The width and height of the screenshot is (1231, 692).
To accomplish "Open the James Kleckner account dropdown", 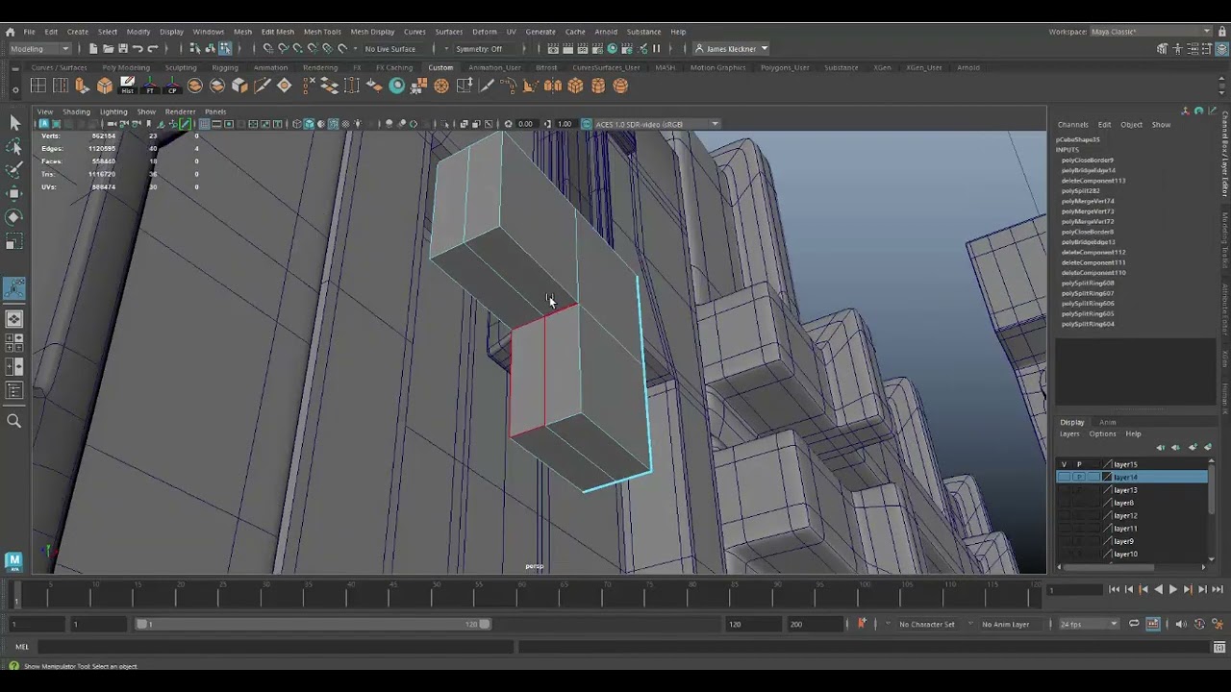I will 732,49.
